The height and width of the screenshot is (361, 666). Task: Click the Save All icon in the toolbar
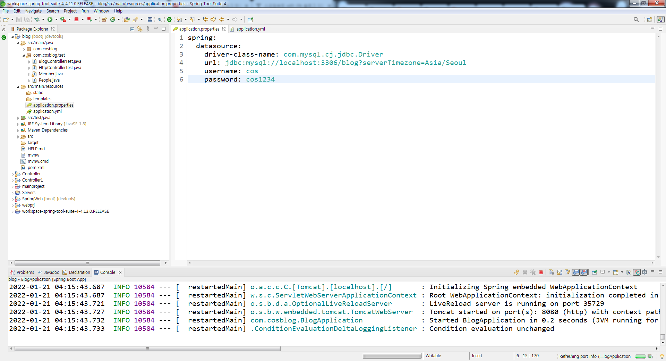(27, 19)
